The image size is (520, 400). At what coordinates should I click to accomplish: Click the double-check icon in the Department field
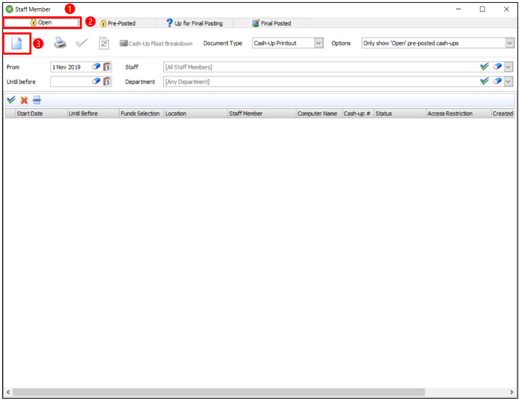tap(485, 81)
